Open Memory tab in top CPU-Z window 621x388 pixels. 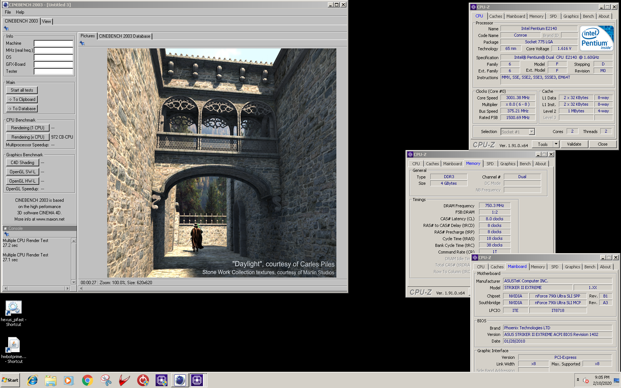(536, 16)
